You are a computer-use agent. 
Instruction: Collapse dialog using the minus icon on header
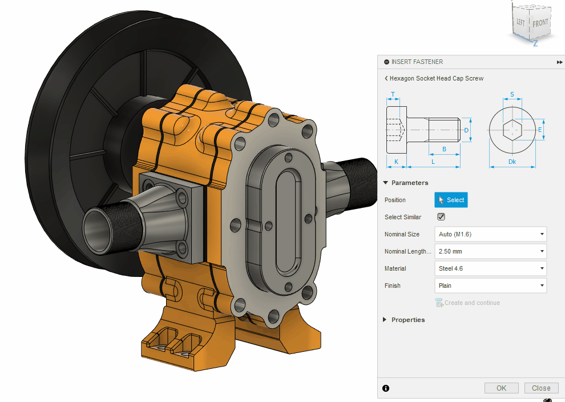point(387,62)
